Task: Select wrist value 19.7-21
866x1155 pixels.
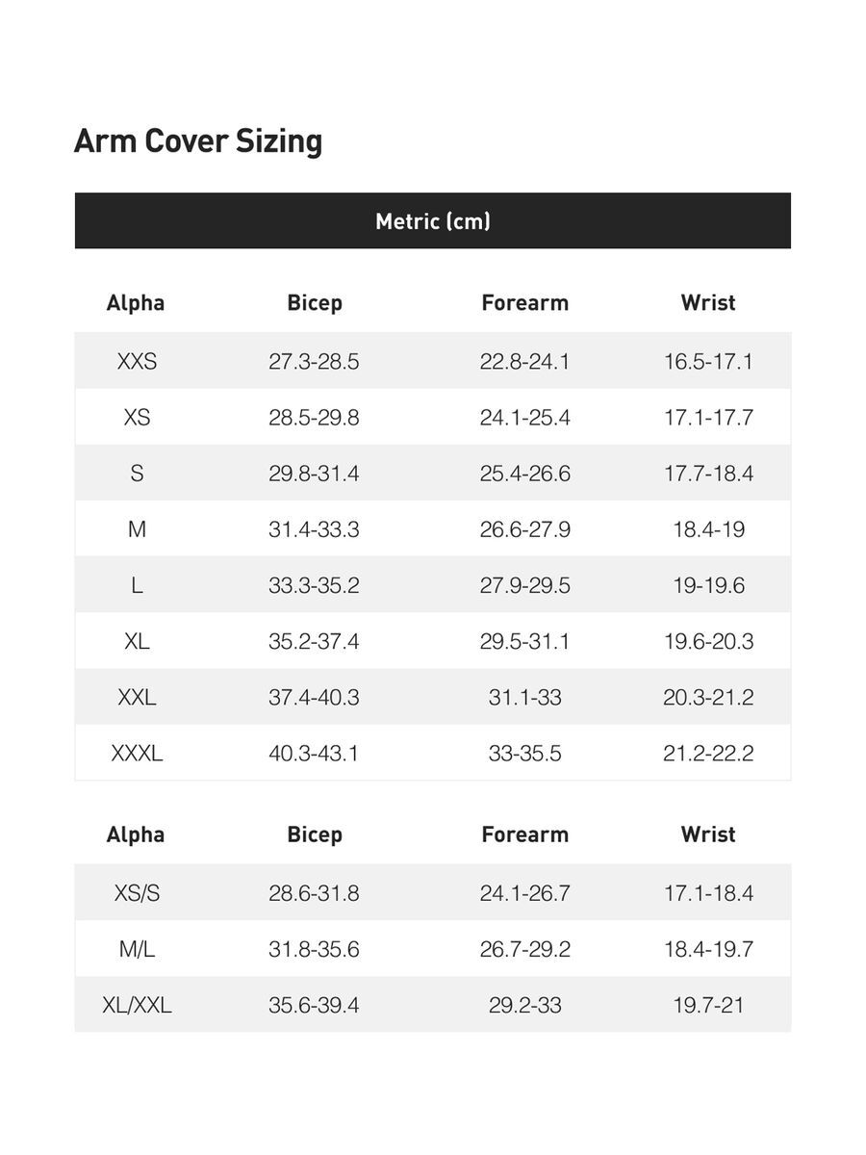Action: tap(708, 1005)
